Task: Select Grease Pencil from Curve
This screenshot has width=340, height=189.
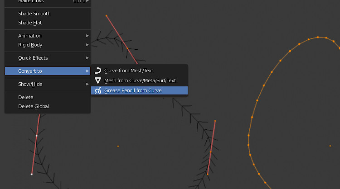Action: [133, 90]
